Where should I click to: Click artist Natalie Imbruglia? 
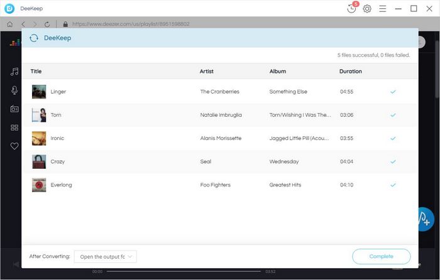221,115
